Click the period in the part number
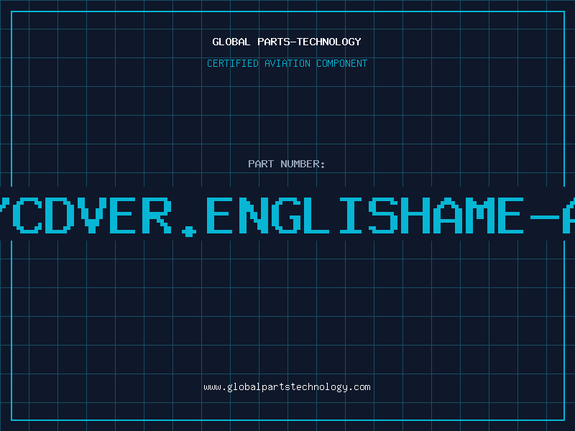575x431 pixels. (x=189, y=231)
